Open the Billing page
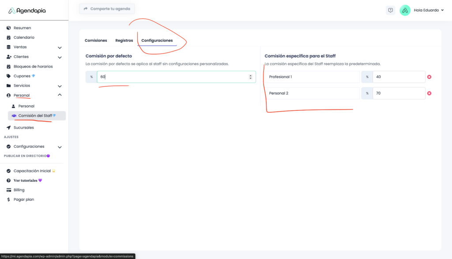The height and width of the screenshot is (259, 452). tap(19, 190)
